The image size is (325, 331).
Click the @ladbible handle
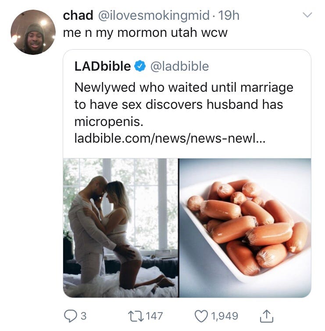pos(179,67)
